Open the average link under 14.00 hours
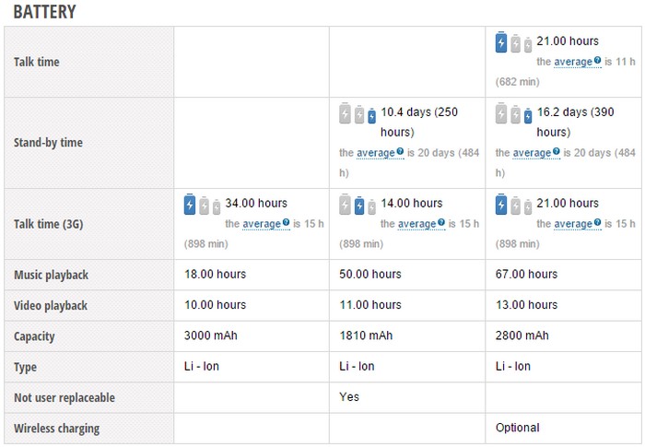 (x=417, y=224)
